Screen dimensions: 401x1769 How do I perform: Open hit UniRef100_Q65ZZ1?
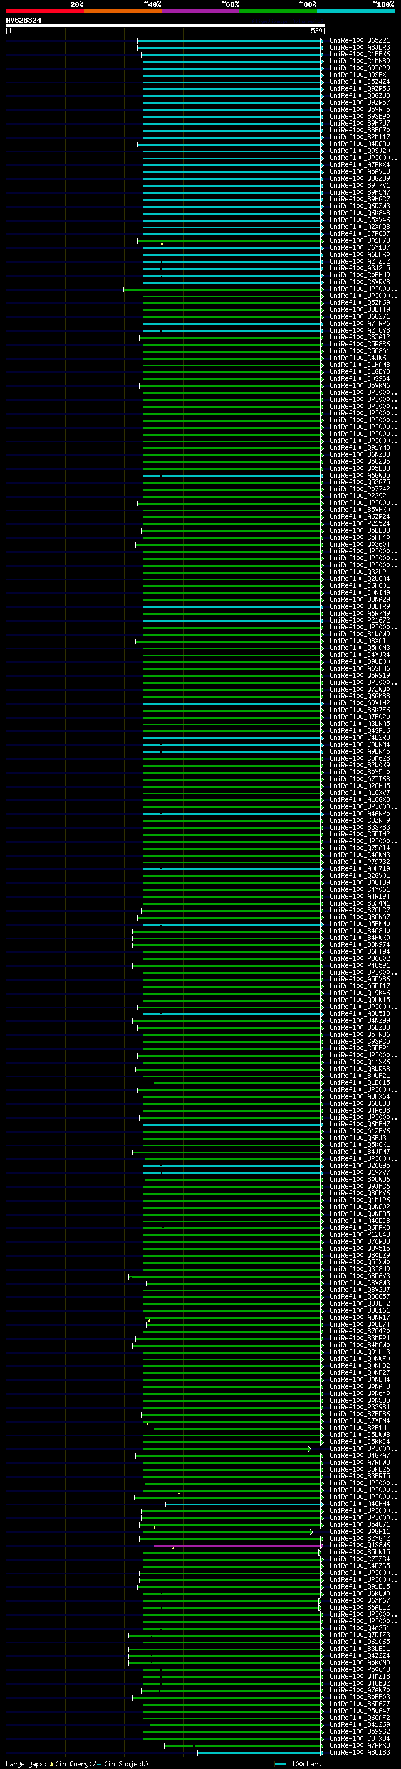pos(359,41)
